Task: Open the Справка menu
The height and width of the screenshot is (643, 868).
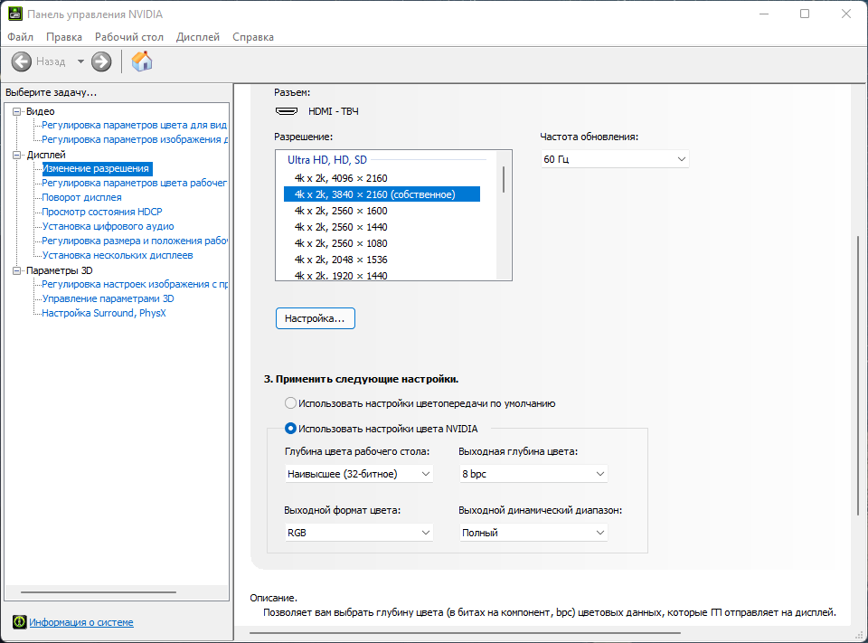Action: (253, 37)
